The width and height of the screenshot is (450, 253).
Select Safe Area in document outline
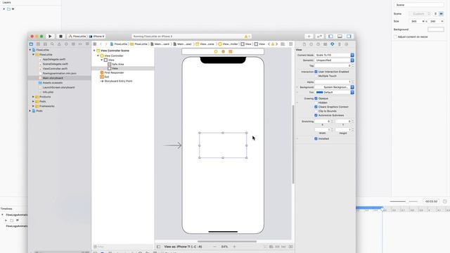[117, 64]
